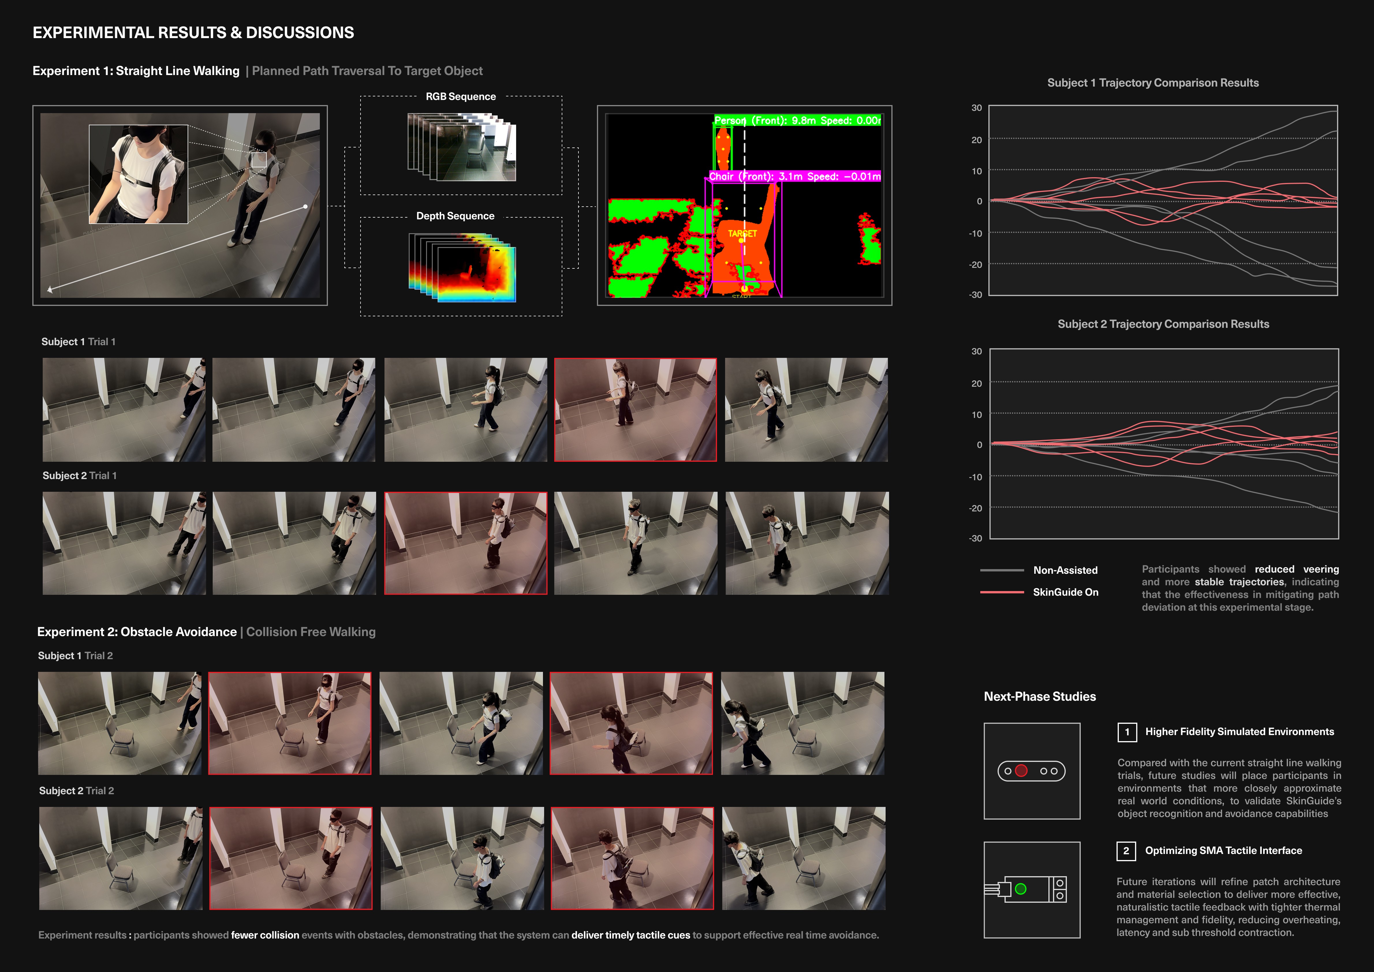The width and height of the screenshot is (1374, 972).
Task: Click the Experiment 2: Obstacle Avoidance heading
Action: (137, 632)
